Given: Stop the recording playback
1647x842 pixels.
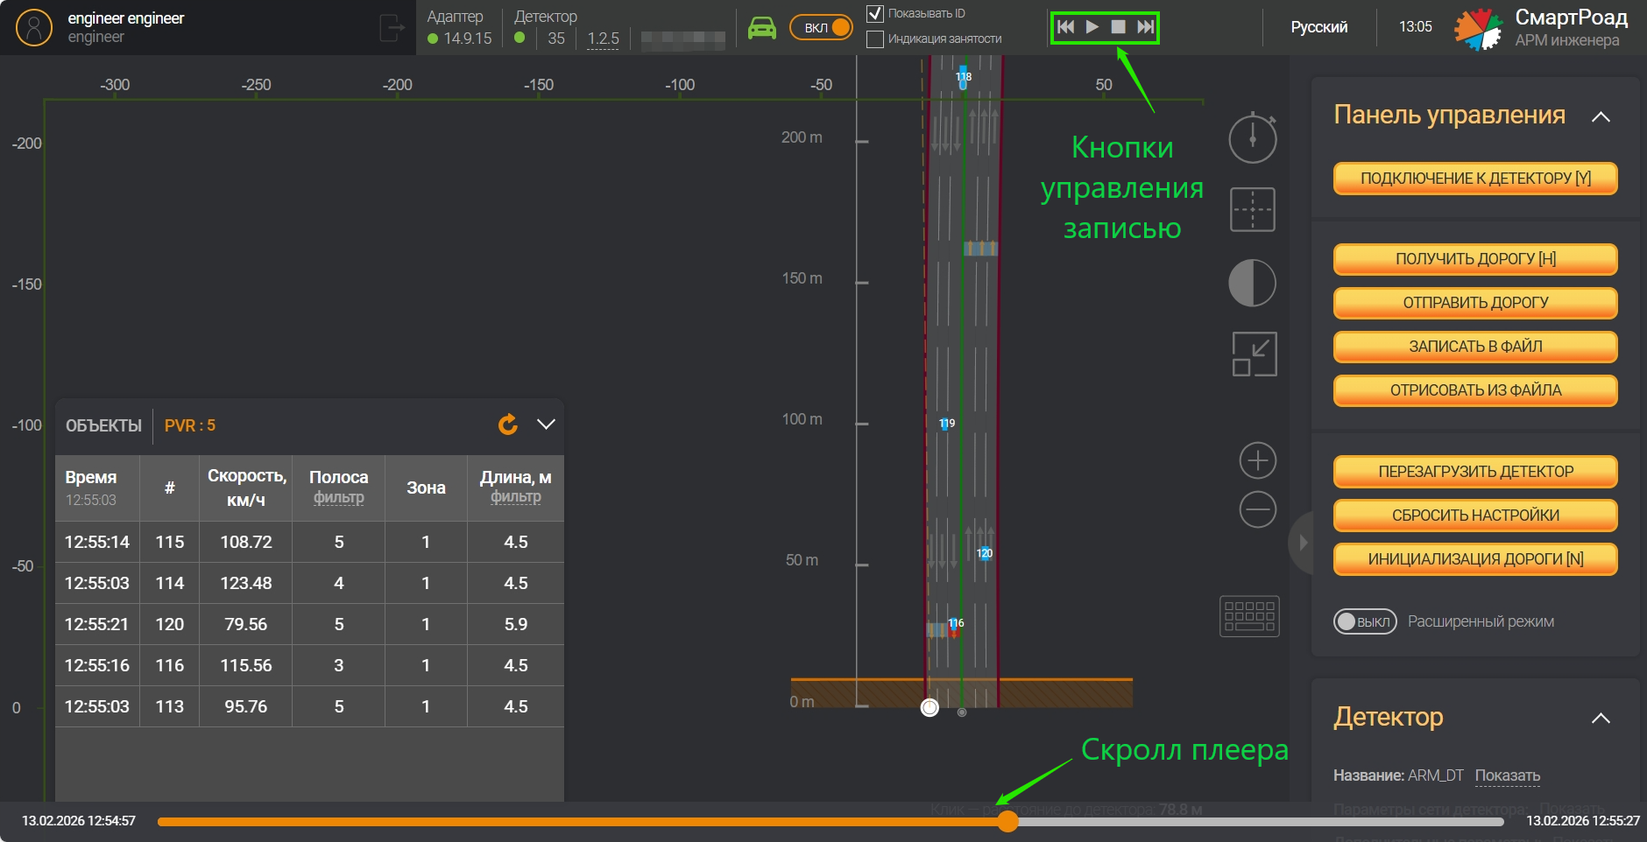Looking at the screenshot, I should click(x=1118, y=27).
